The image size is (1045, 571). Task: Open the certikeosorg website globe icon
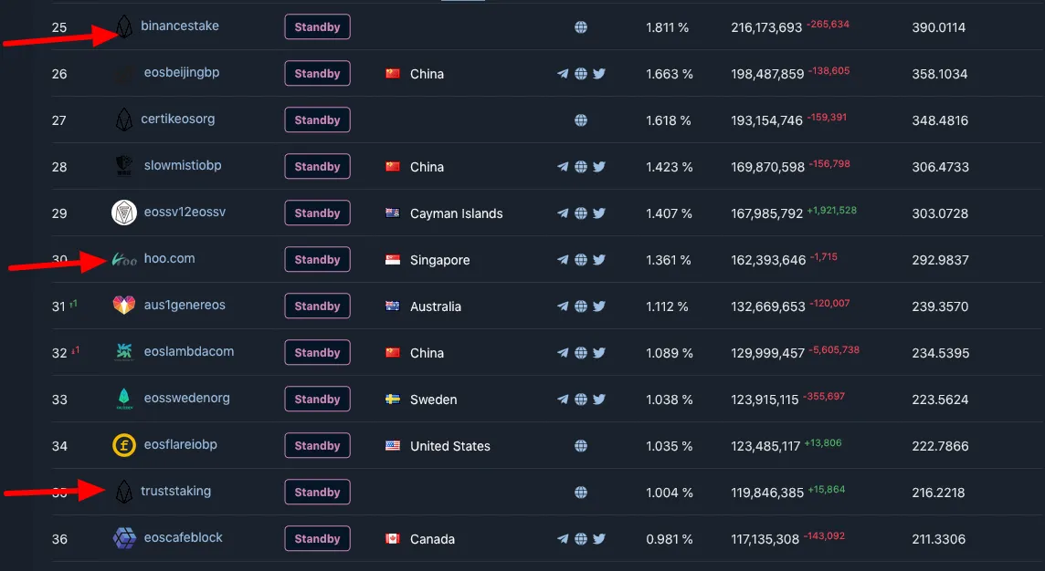coord(581,120)
